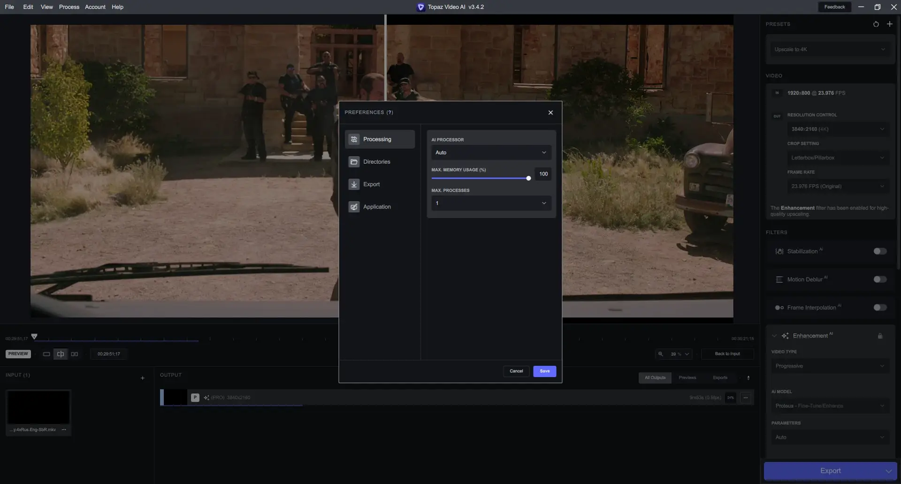
Task: Open the Resolution Control dropdown
Action: (838, 129)
